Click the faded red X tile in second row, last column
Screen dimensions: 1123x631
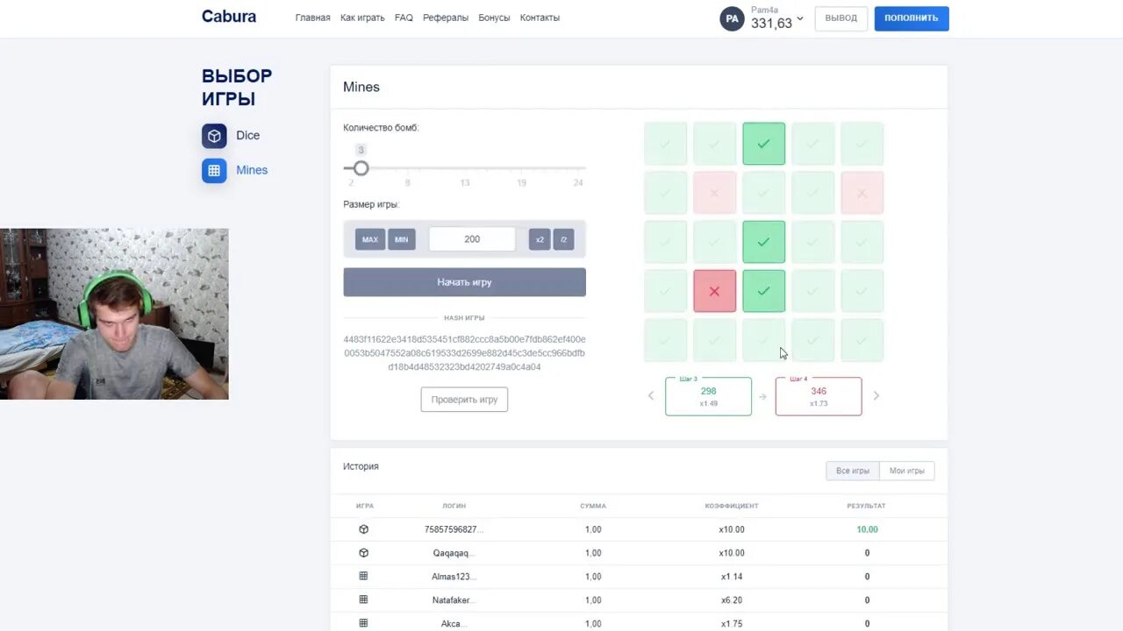pos(862,193)
